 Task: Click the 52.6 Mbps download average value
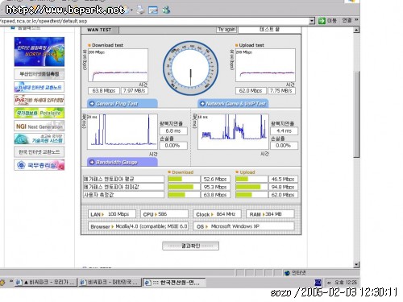tap(215, 179)
